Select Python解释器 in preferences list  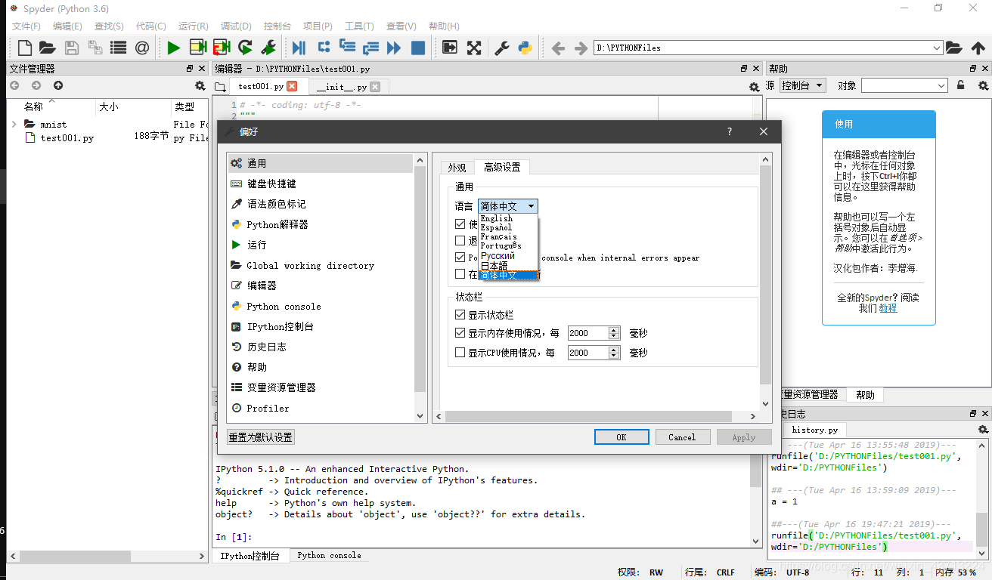(321, 224)
